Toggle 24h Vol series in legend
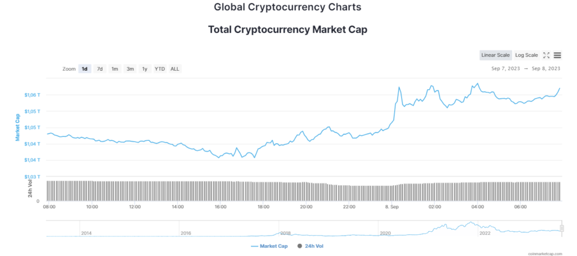 tap(311, 246)
